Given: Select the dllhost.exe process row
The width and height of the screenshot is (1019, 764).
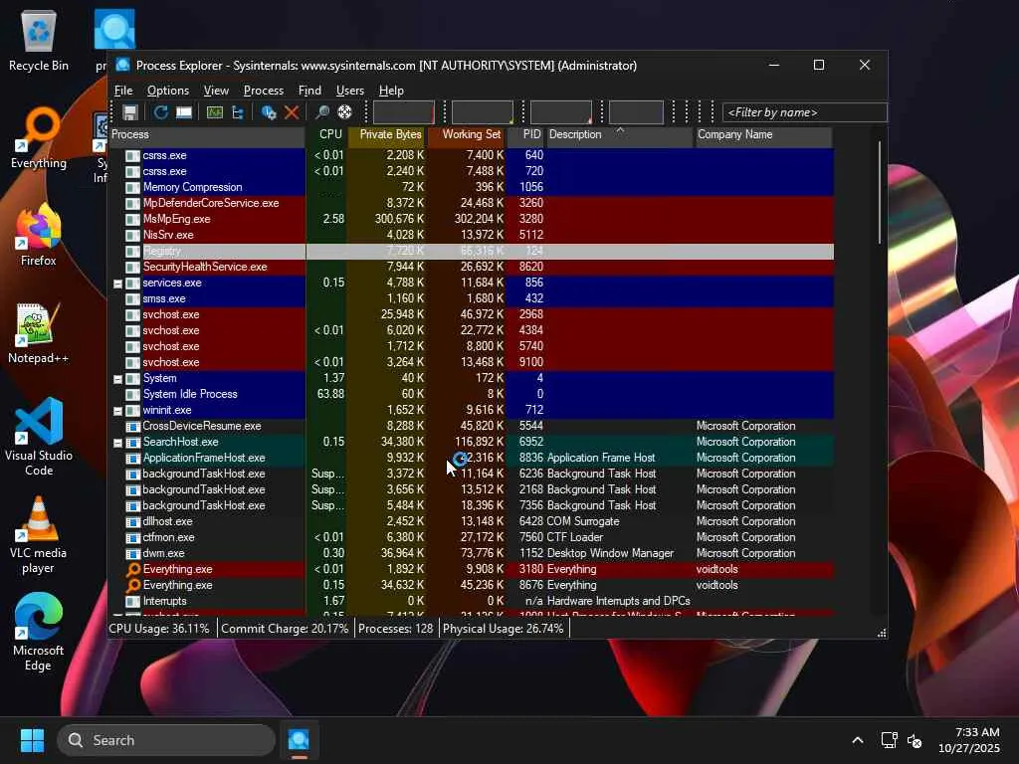Looking at the screenshot, I should click(471, 521).
